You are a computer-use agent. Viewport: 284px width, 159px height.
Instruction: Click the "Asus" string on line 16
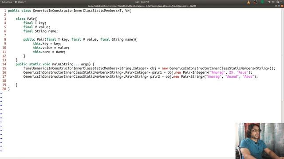coord(243,72)
